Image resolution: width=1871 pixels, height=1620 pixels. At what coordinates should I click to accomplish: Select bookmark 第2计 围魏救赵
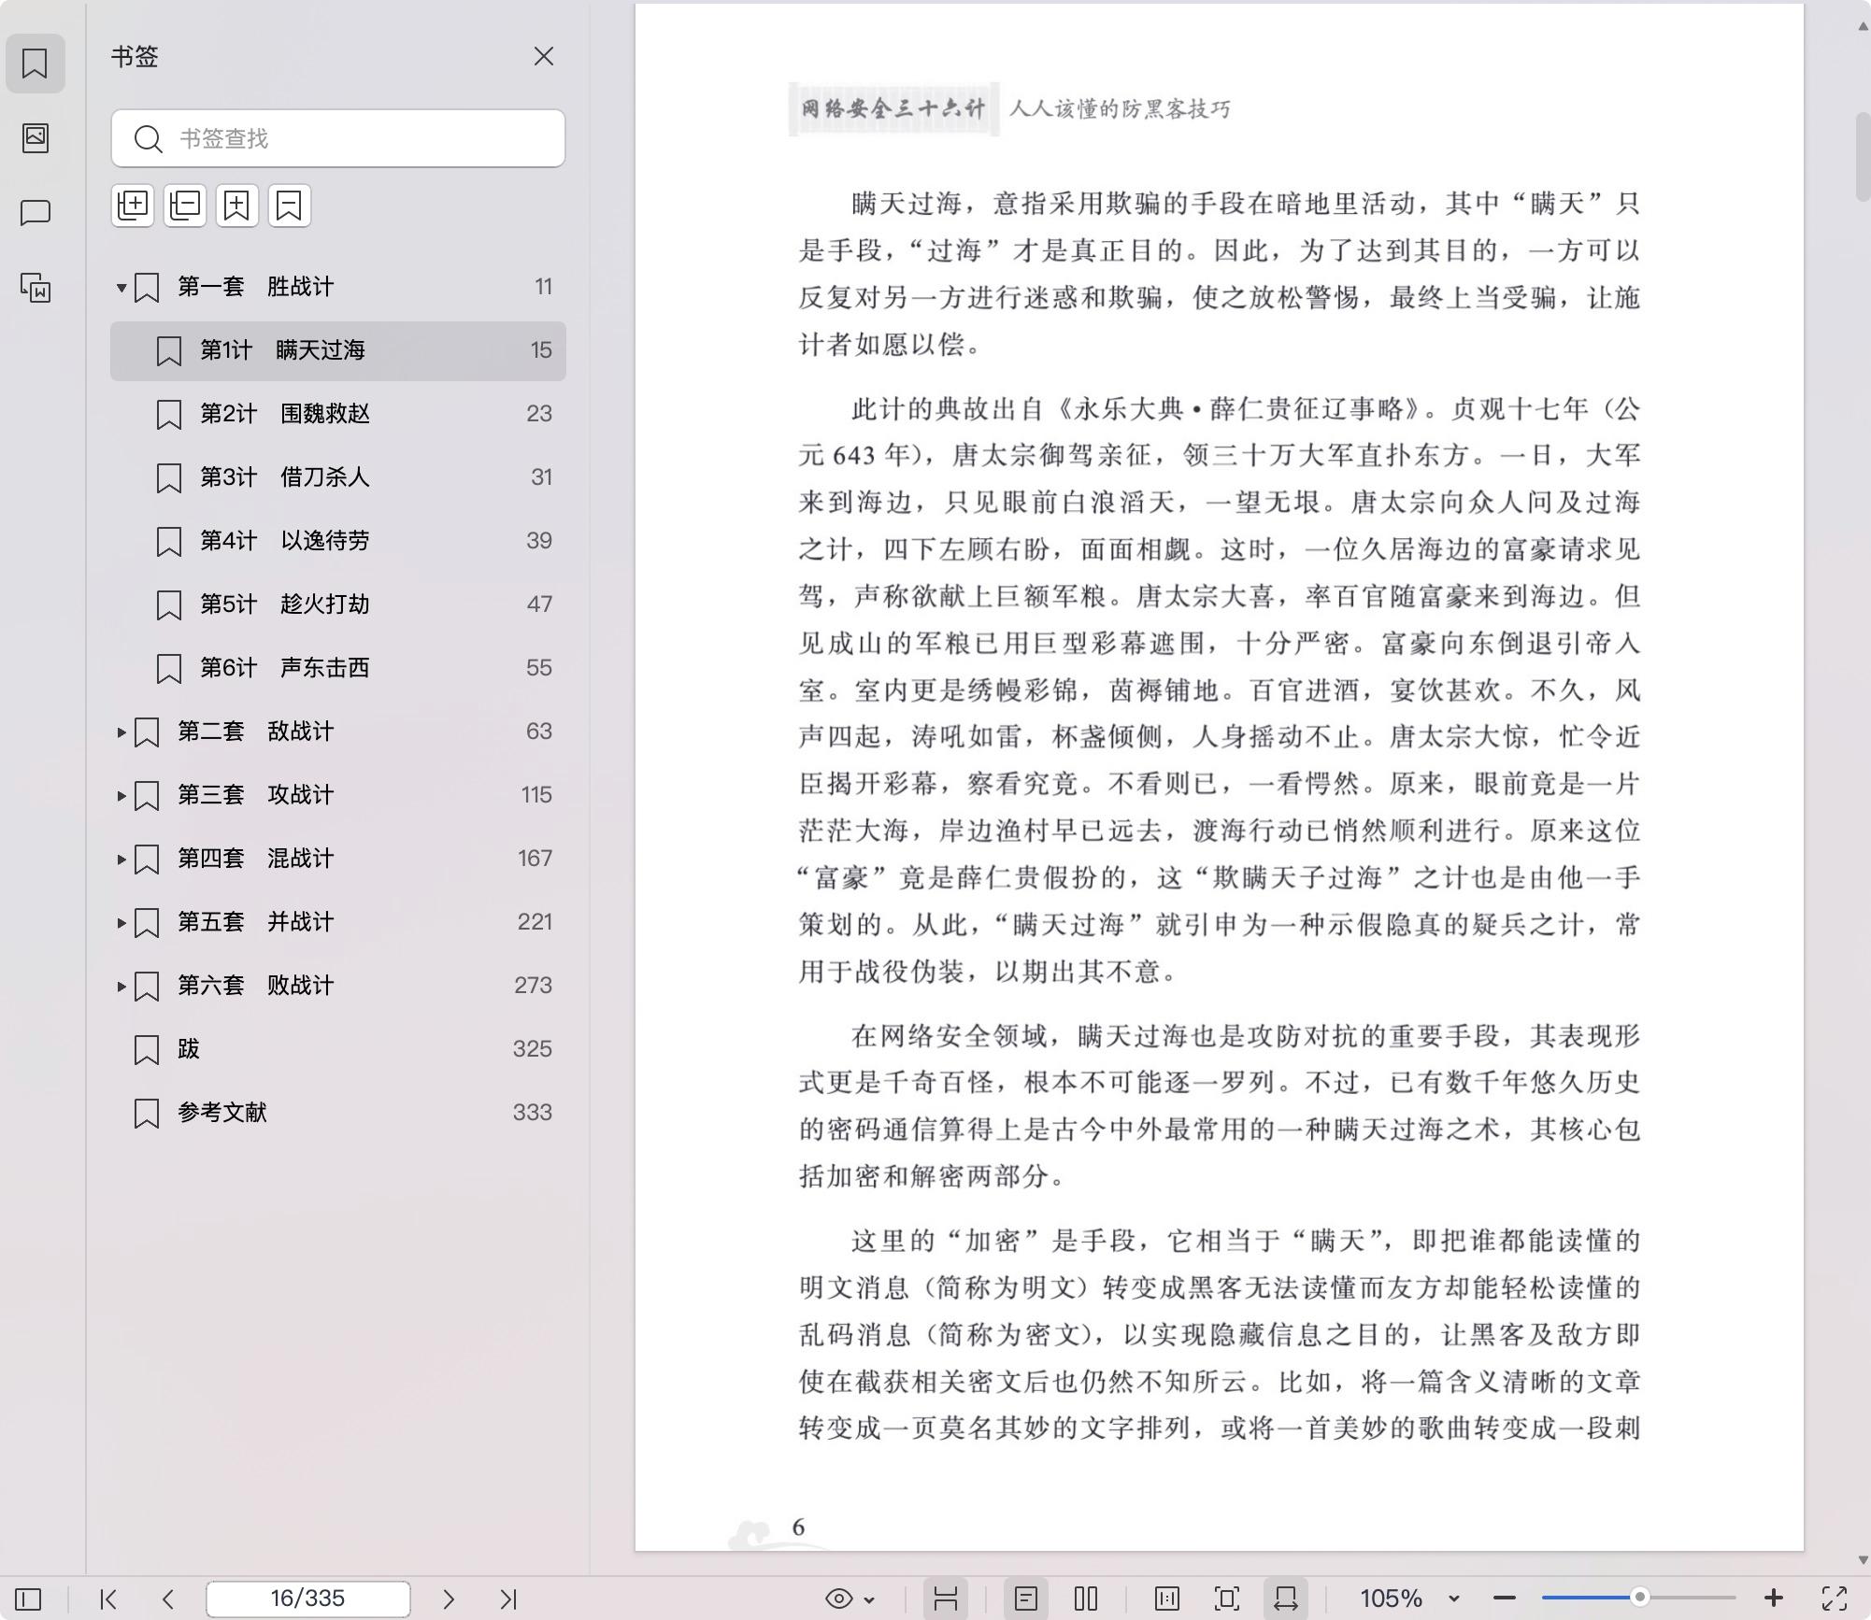pyautogui.click(x=338, y=414)
